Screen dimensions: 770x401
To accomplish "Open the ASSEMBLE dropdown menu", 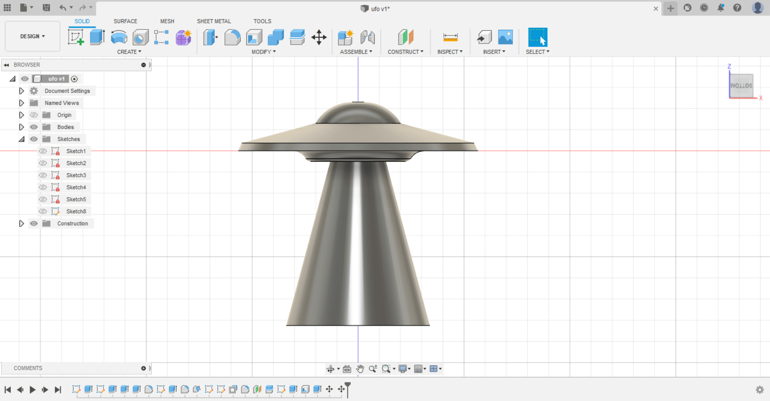I will 356,52.
